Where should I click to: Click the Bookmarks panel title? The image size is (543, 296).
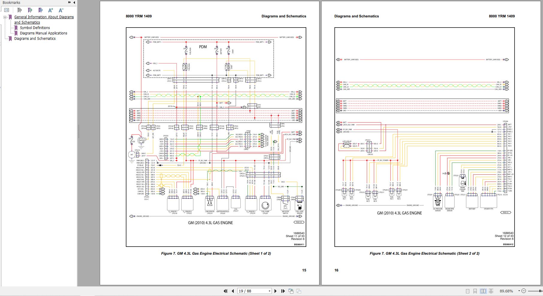pyautogui.click(x=11, y=2)
